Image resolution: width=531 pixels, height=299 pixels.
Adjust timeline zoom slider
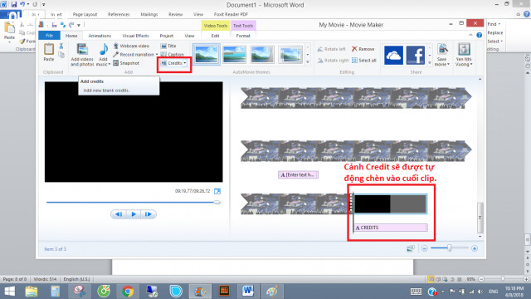tap(450, 248)
